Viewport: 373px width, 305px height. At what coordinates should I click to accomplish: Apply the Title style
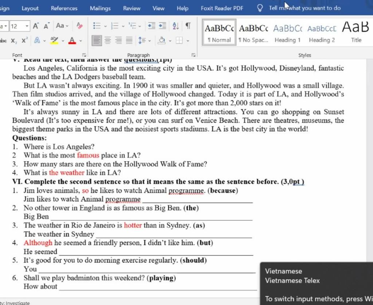click(356, 32)
